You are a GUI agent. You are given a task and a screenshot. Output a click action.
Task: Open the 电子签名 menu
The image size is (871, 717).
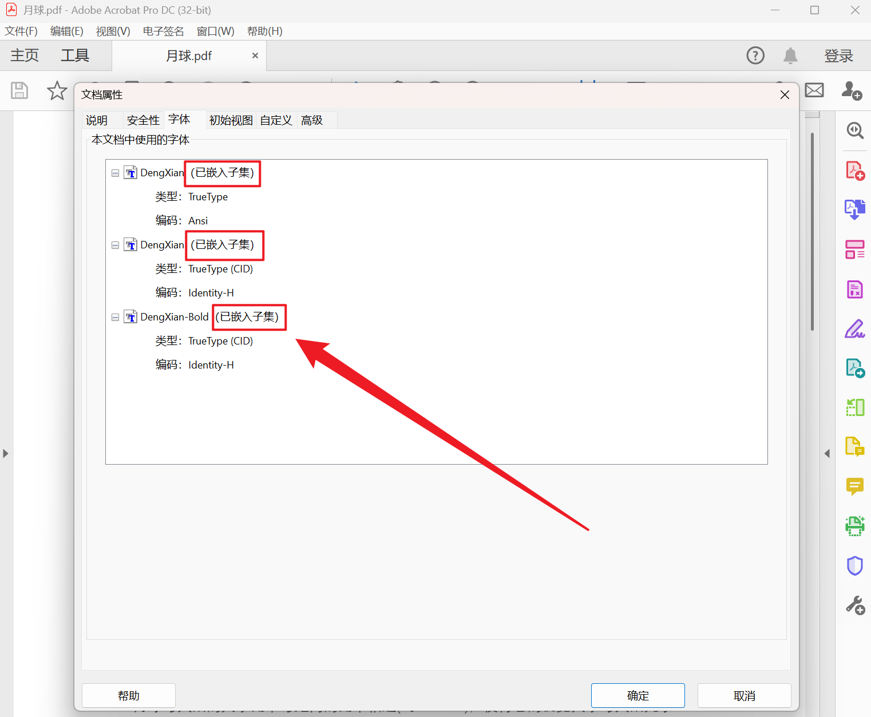tap(164, 31)
